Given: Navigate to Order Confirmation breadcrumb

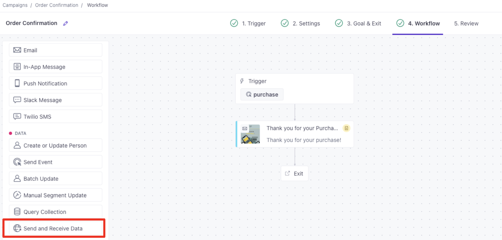Looking at the screenshot, I should click(x=57, y=5).
